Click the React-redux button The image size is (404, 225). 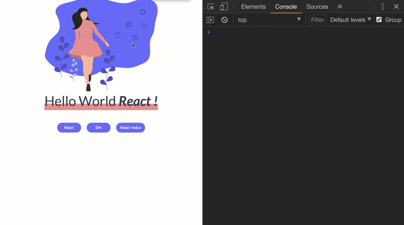130,128
